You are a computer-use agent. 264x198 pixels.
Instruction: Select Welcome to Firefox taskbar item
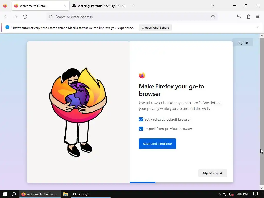pos(40,194)
